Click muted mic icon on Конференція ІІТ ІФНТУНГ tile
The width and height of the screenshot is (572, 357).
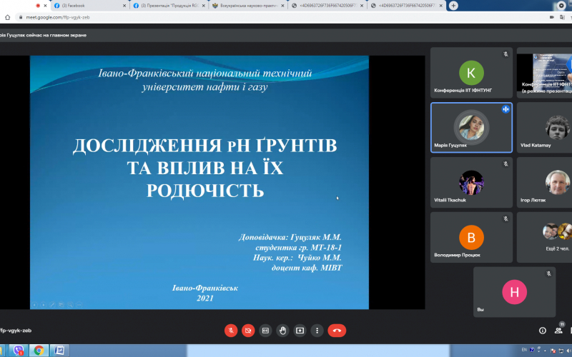pyautogui.click(x=506, y=54)
